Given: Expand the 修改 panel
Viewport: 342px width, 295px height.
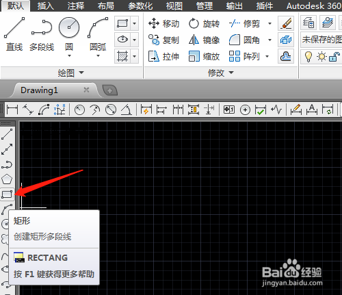Looking at the screenshot, I should 221,73.
